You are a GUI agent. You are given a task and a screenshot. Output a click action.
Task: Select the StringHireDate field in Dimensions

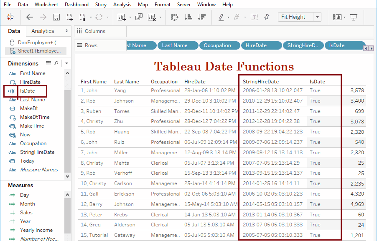(x=37, y=152)
